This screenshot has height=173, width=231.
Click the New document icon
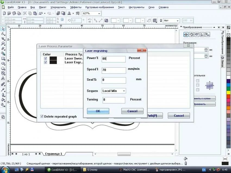pos(4,13)
